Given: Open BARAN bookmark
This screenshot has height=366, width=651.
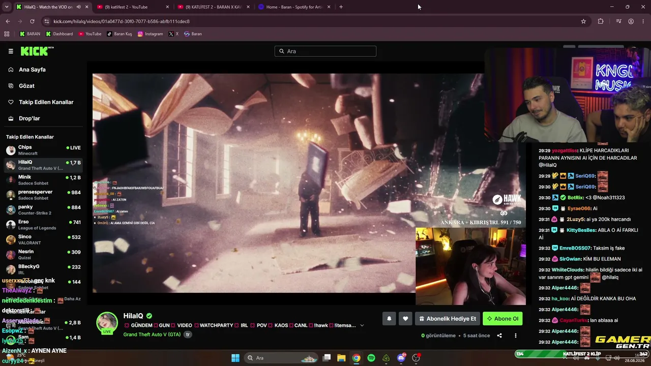Looking at the screenshot, I should (x=30, y=34).
